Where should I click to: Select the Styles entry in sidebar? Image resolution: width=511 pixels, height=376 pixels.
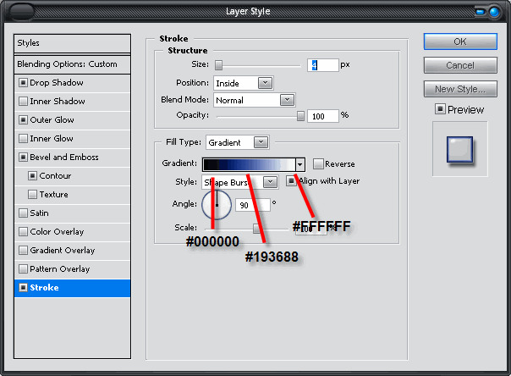point(73,43)
